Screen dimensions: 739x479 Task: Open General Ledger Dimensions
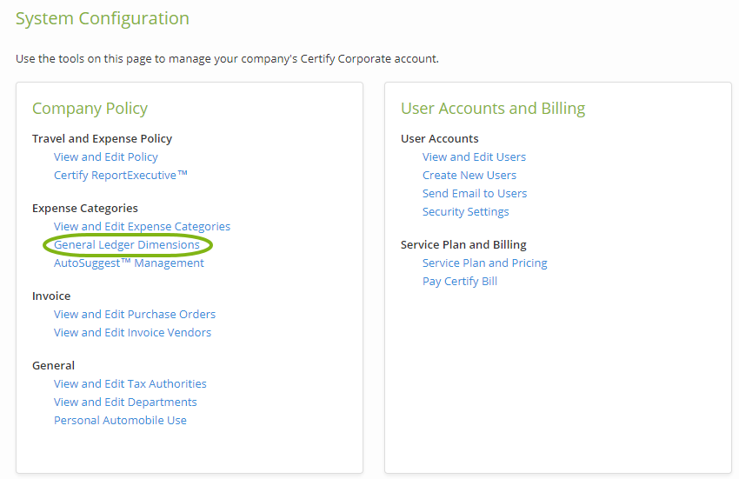tap(127, 244)
